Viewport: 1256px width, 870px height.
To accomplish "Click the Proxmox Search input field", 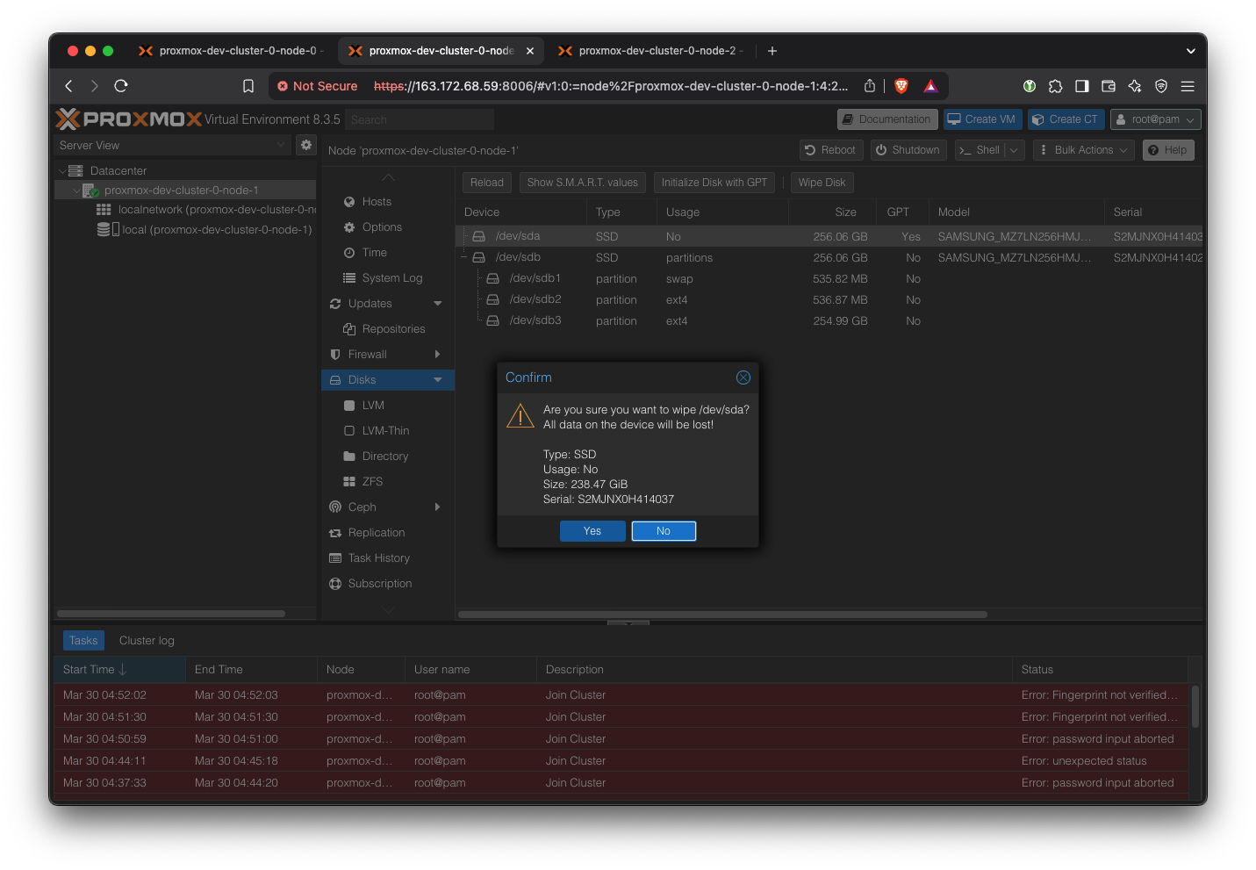I will (420, 119).
